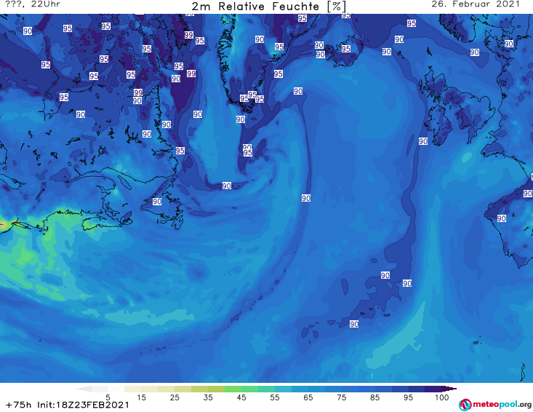Pick the darkest purple swatch ending at 100
Screen dimensions: 533x412
pyautogui.click(x=433, y=389)
